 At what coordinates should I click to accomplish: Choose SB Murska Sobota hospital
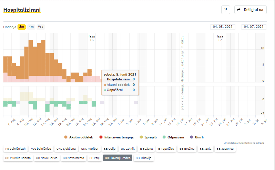(18, 158)
